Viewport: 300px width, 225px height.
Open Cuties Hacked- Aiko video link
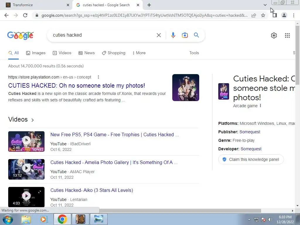[x=92, y=190]
